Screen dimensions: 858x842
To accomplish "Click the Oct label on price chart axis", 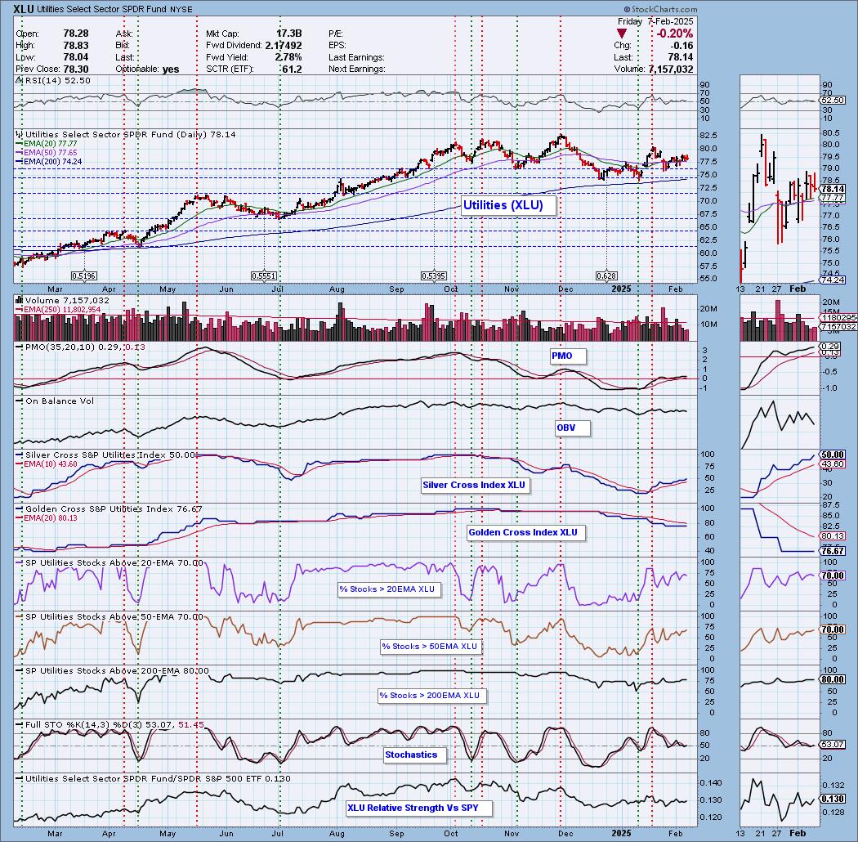I will [451, 289].
